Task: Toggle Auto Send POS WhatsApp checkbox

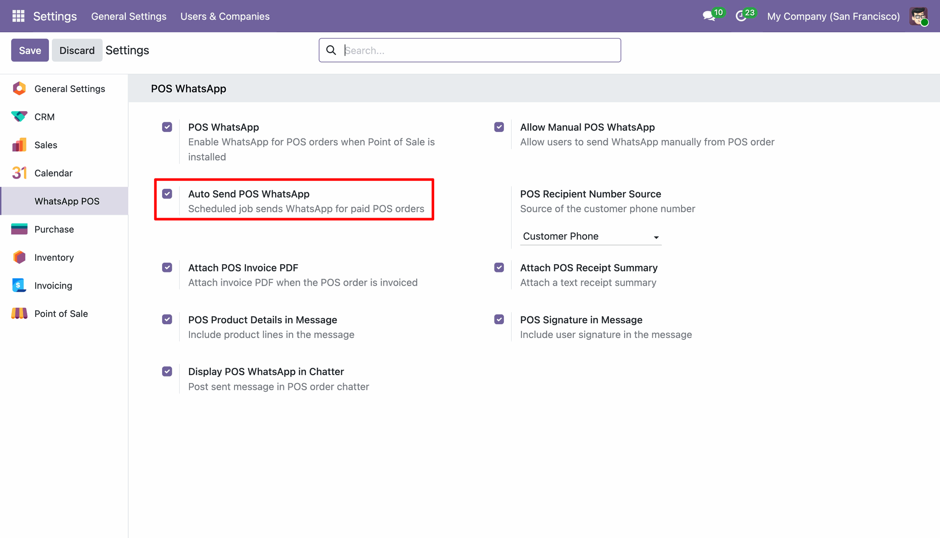Action: click(x=167, y=194)
